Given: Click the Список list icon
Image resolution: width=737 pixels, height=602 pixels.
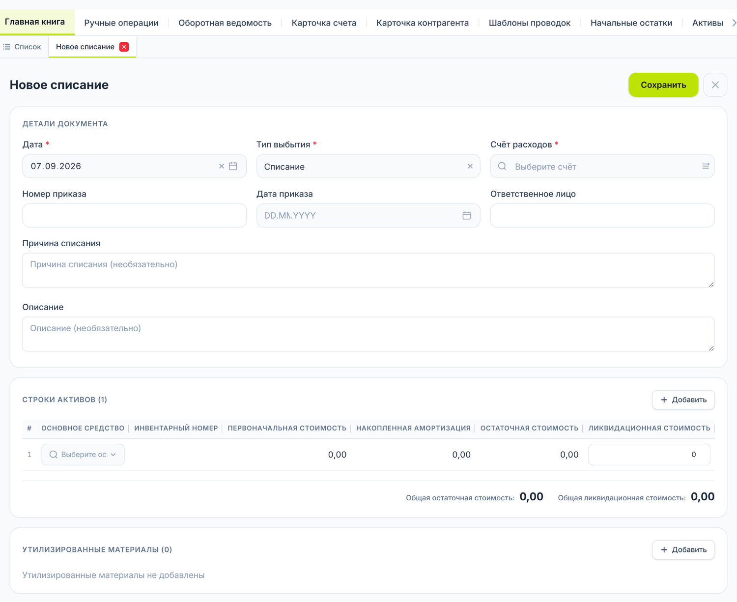Looking at the screenshot, I should [7, 47].
